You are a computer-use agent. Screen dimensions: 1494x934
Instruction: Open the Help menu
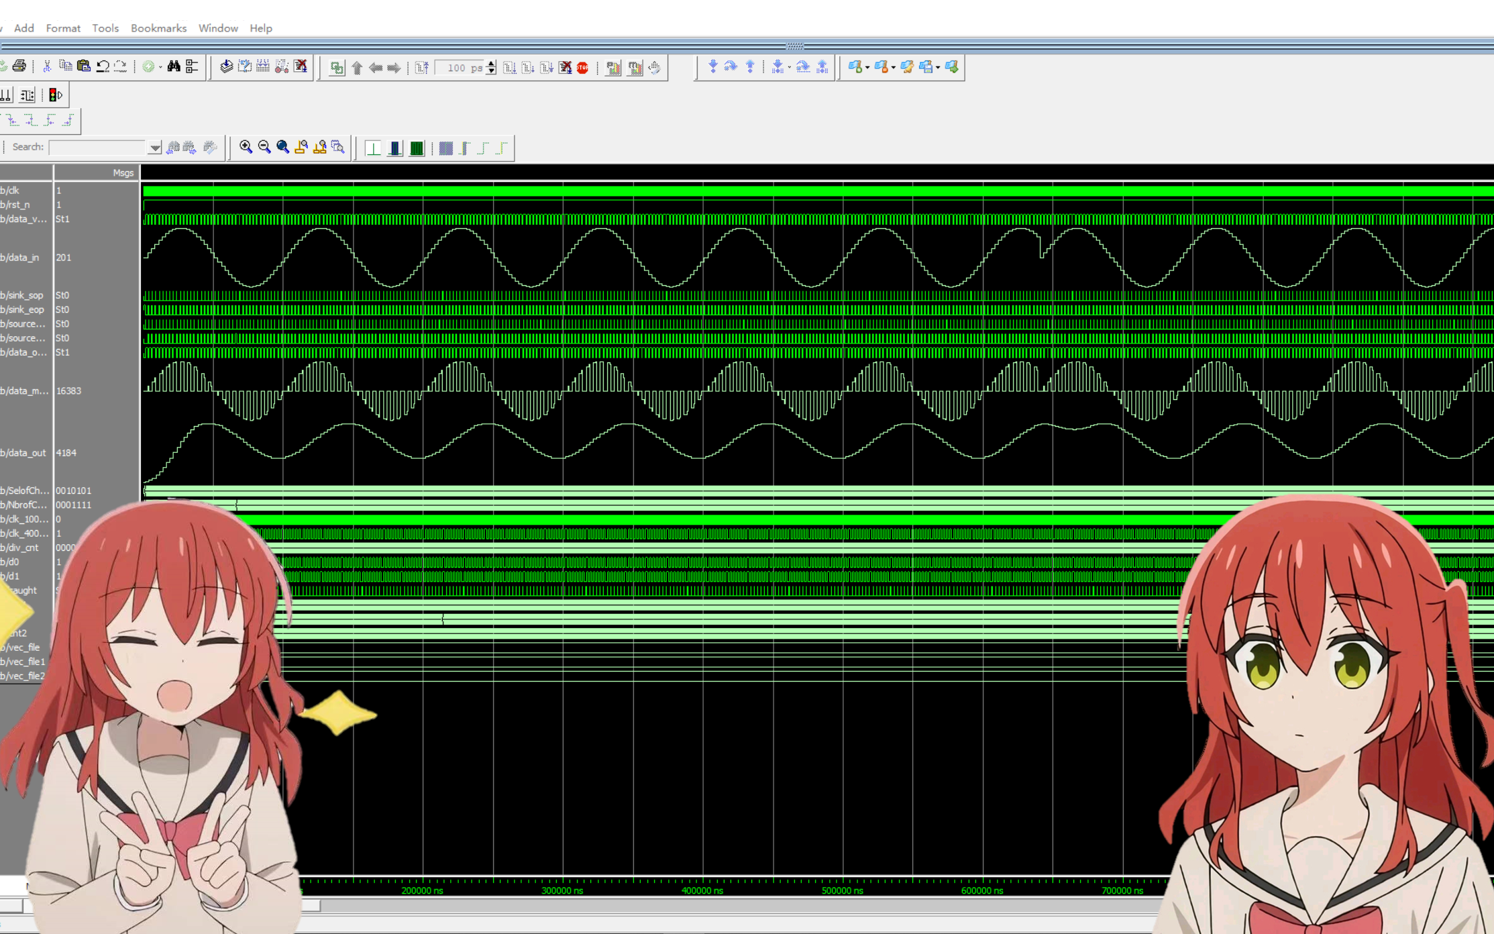pos(261,28)
